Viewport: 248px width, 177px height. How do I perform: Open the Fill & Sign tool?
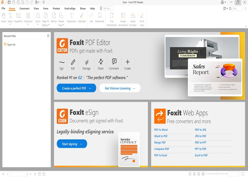click(x=142, y=20)
